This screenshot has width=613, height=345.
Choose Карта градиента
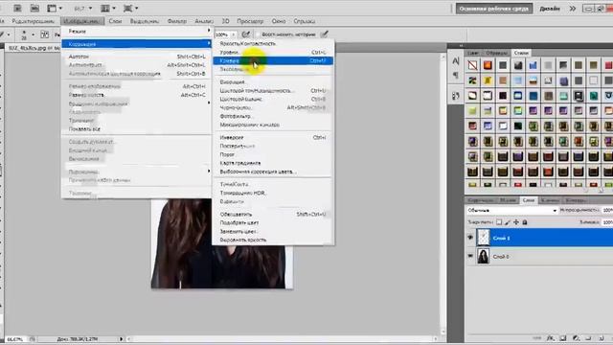273,163
